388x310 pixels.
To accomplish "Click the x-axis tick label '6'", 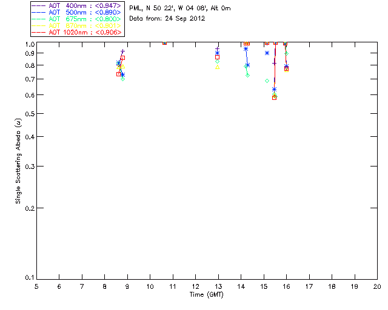I will coord(59,286).
